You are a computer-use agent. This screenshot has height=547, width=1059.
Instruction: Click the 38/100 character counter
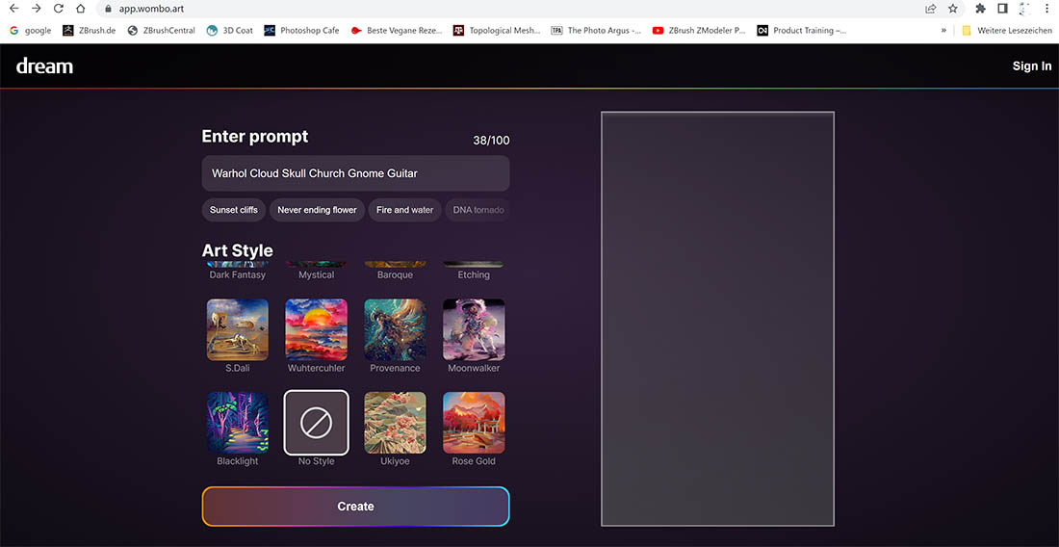click(x=491, y=141)
